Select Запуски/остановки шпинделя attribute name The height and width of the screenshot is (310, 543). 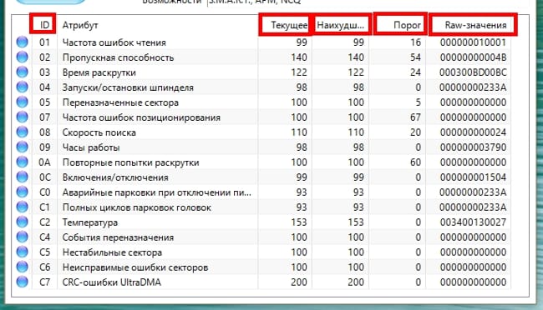pyautogui.click(x=128, y=87)
